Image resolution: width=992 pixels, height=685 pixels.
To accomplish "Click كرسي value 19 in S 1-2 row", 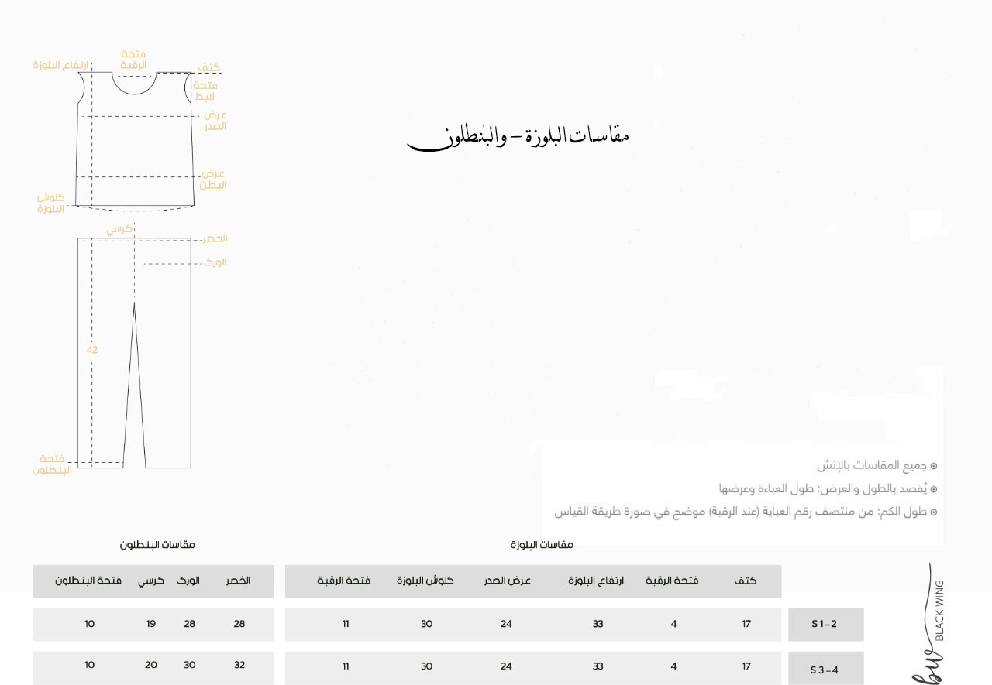I will pos(151,624).
